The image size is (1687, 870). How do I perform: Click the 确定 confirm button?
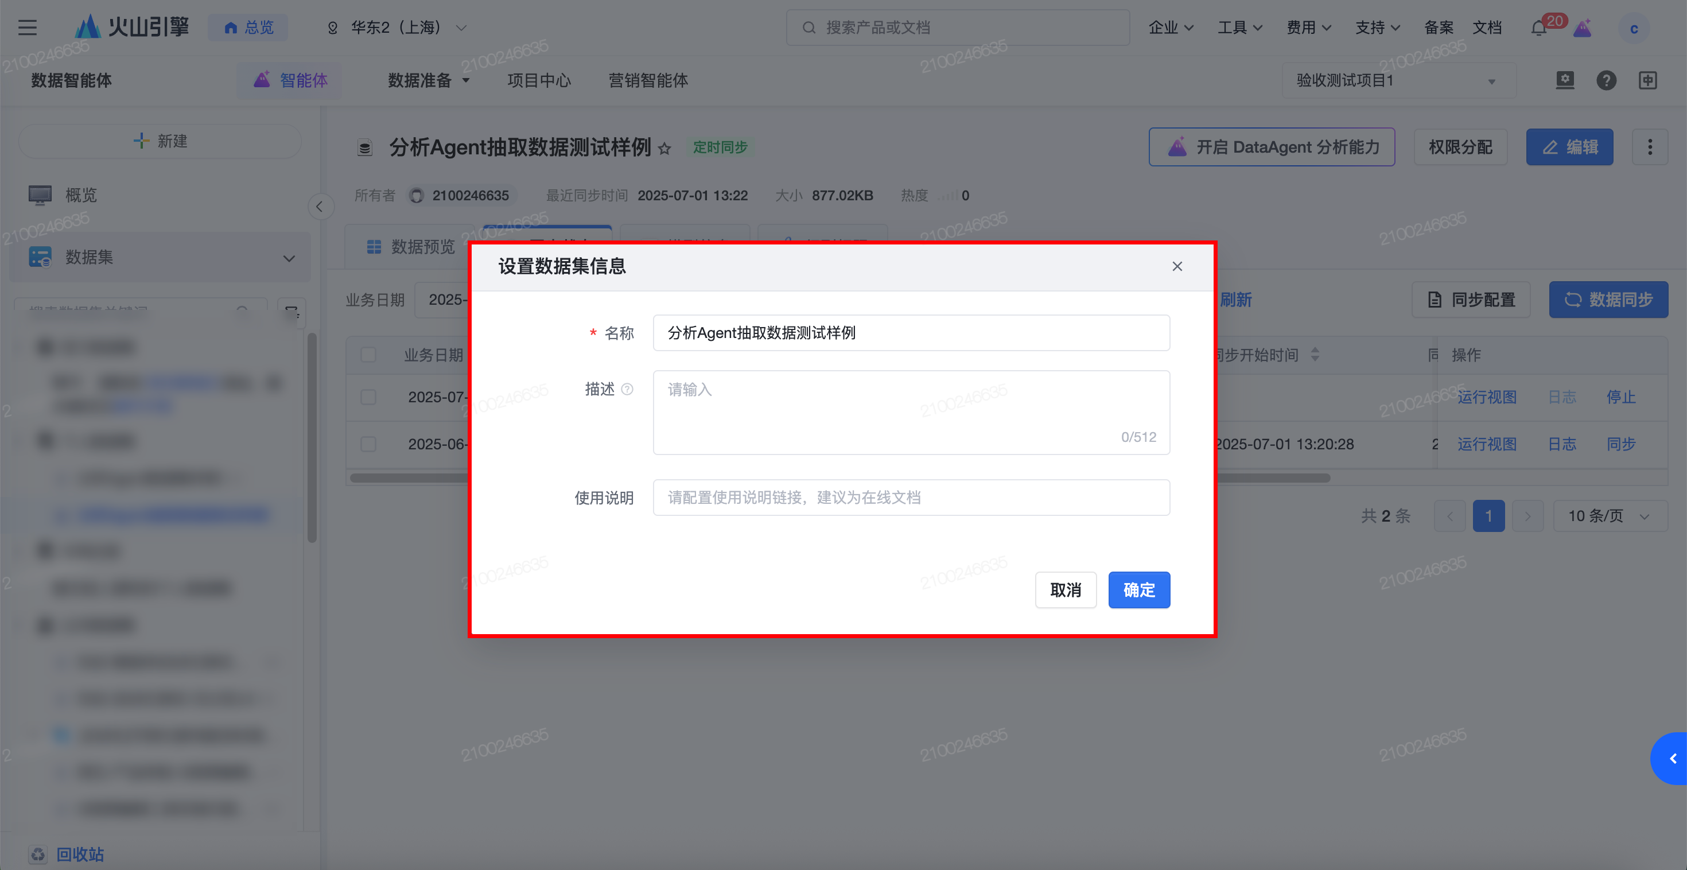pos(1138,589)
